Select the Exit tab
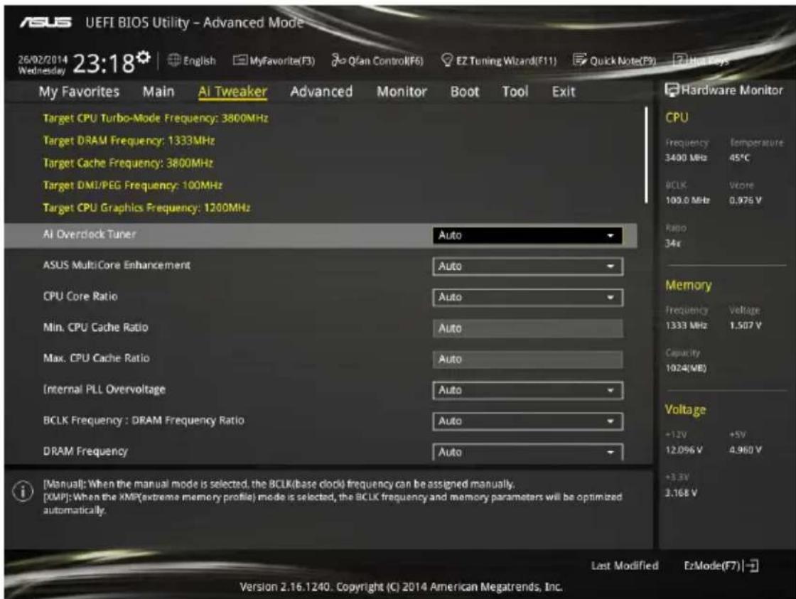 pos(564,92)
